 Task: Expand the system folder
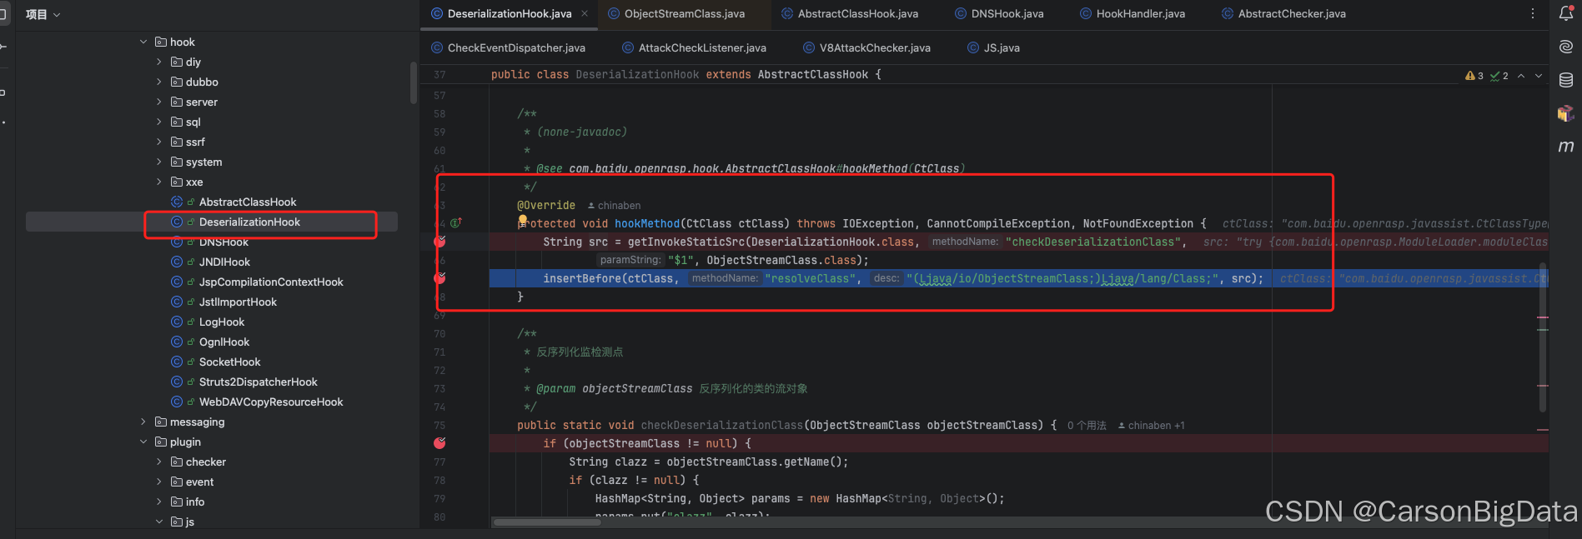pos(159,162)
